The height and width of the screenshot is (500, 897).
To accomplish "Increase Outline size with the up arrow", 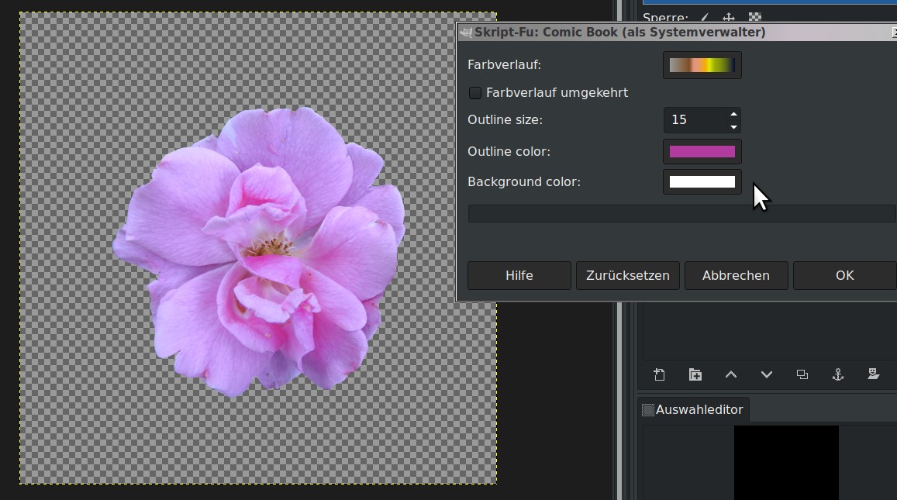I will (733, 115).
